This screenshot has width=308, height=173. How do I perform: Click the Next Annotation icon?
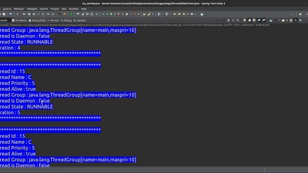[x=159, y=14]
